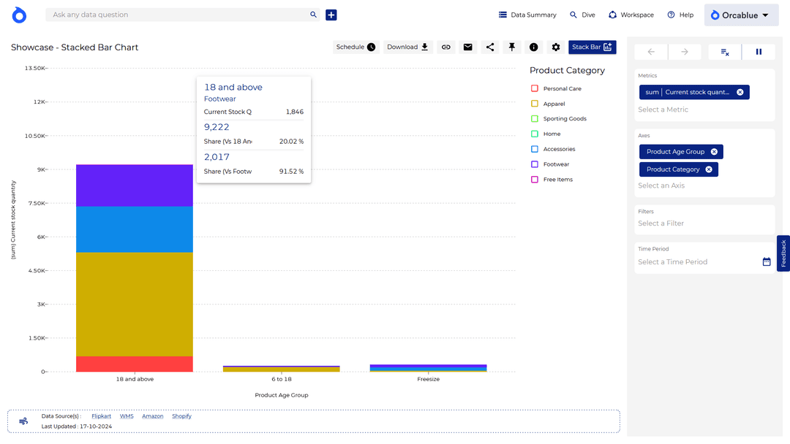Open the Select a Metric dropdown
The width and height of the screenshot is (790, 444).
click(663, 110)
